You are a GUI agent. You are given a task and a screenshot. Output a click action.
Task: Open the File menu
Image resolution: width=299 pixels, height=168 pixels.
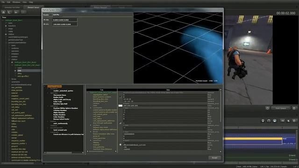pos(3,2)
